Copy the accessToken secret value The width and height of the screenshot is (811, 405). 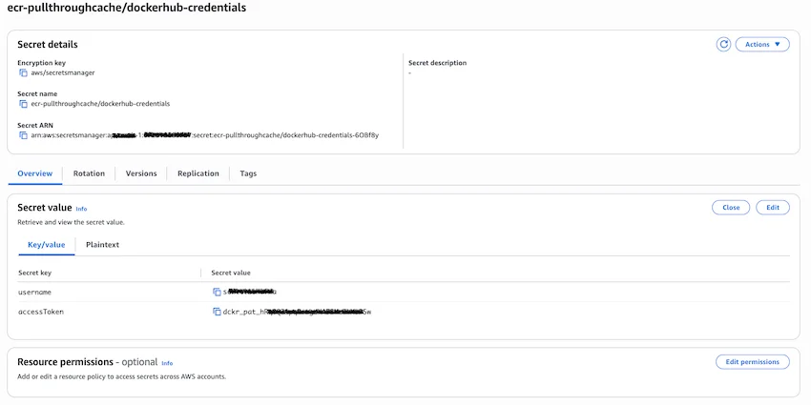(x=217, y=312)
